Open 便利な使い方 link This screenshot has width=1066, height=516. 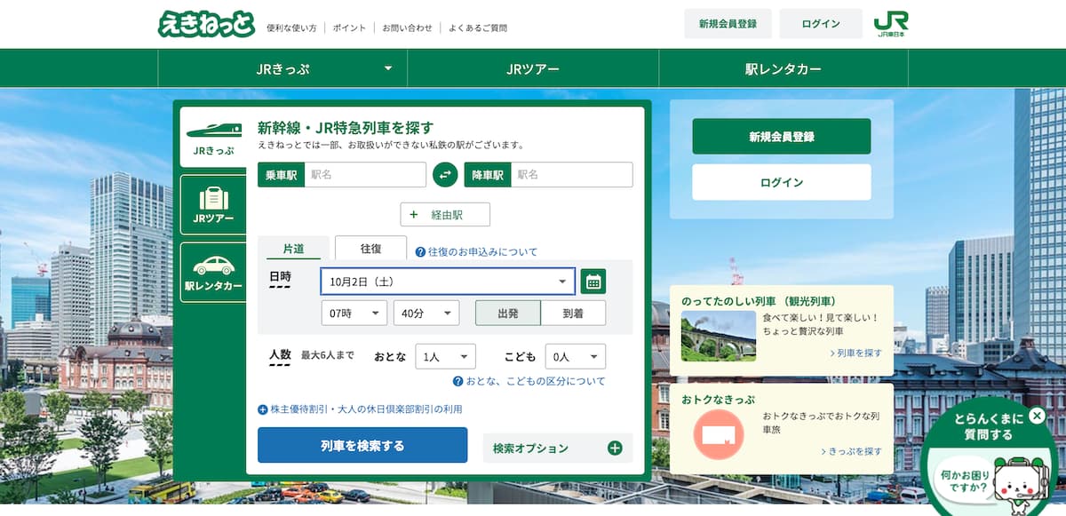click(291, 28)
